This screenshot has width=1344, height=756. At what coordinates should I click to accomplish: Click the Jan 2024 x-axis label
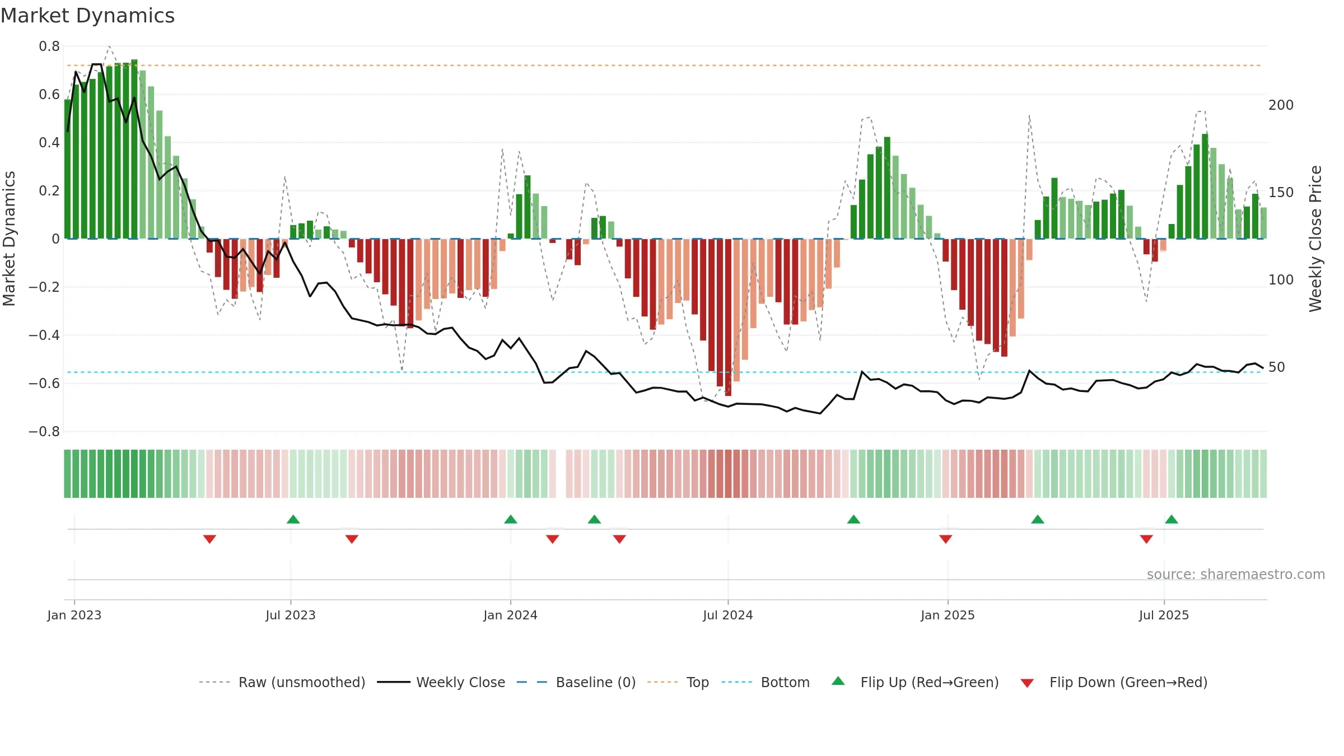tap(511, 615)
